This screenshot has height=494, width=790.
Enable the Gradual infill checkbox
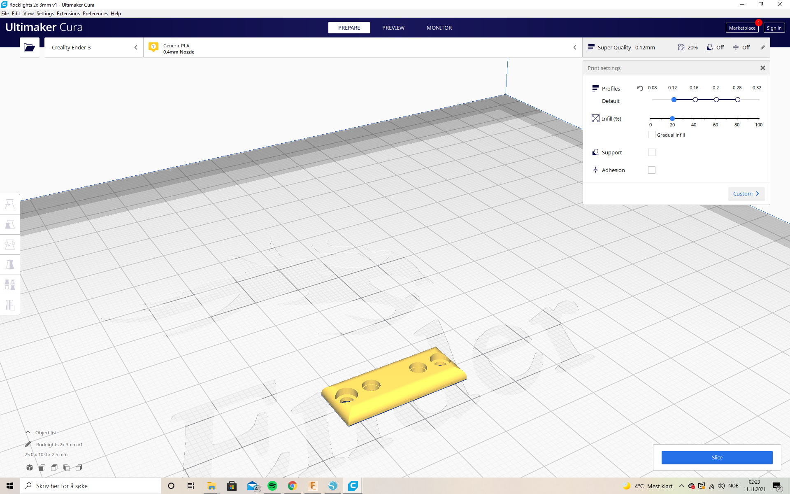[652, 135]
